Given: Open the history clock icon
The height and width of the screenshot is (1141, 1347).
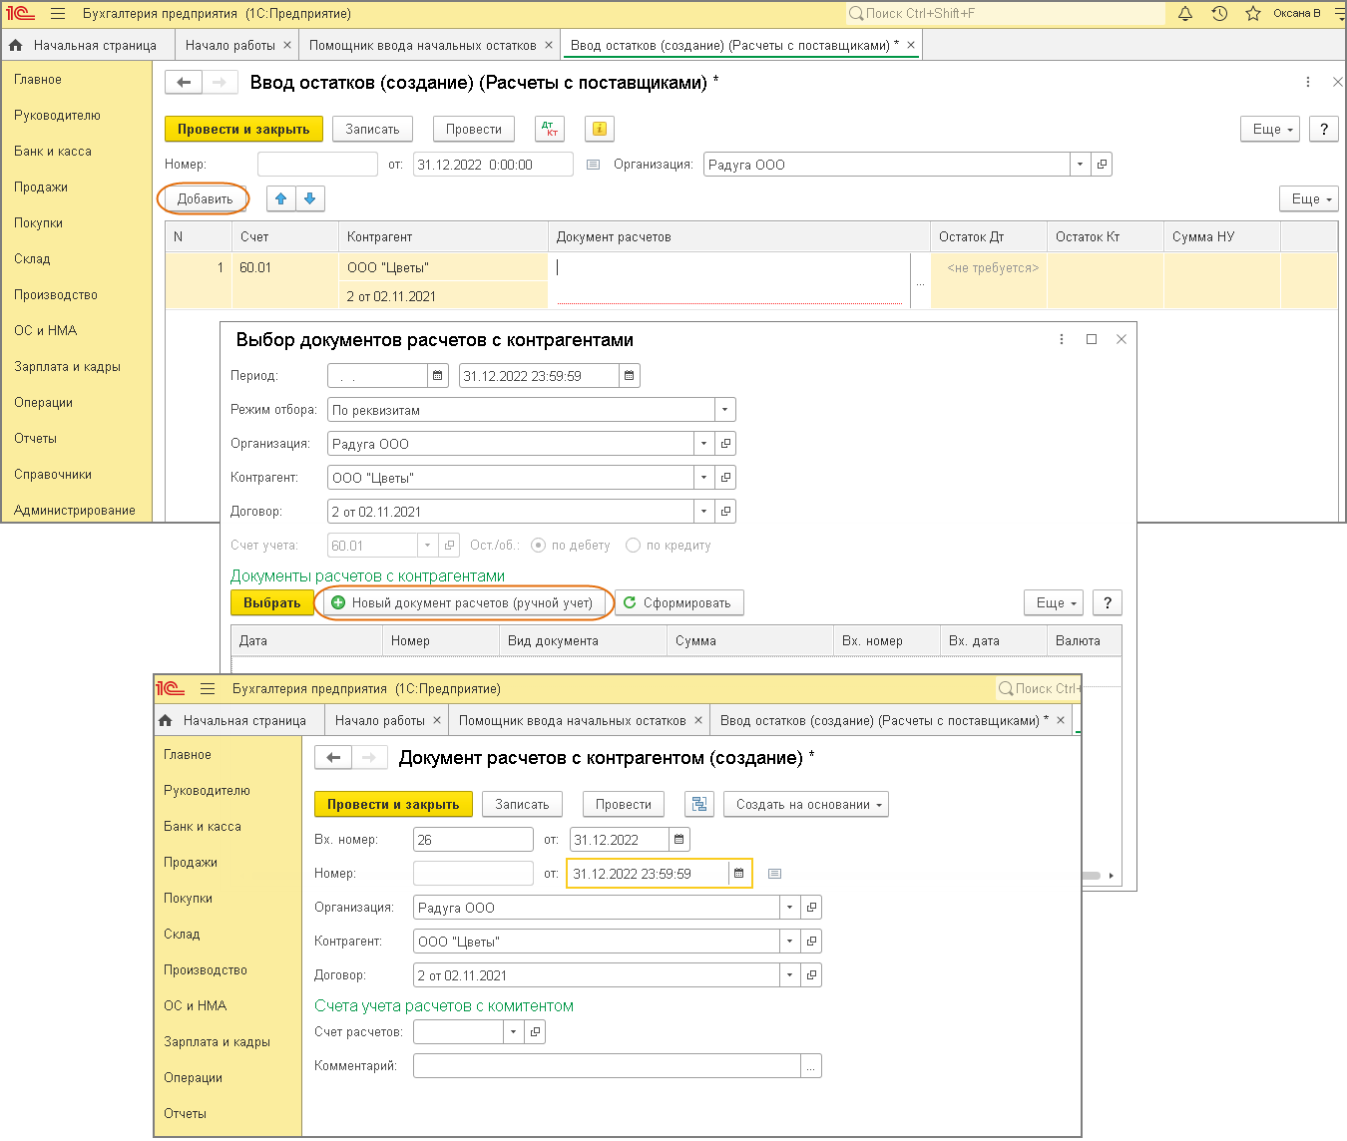Looking at the screenshot, I should (x=1219, y=14).
